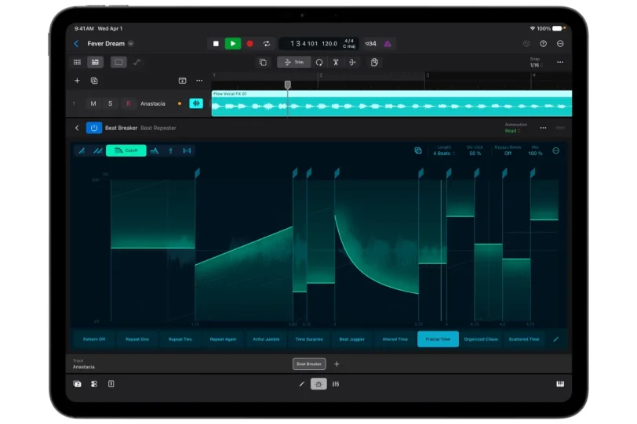This screenshot has width=637, height=424.
Task: Choose the Loop tool icon
Action: tap(319, 62)
